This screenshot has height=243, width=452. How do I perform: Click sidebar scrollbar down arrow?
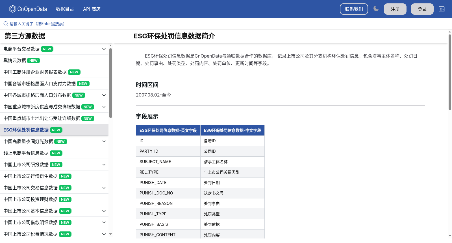pyautogui.click(x=110, y=234)
